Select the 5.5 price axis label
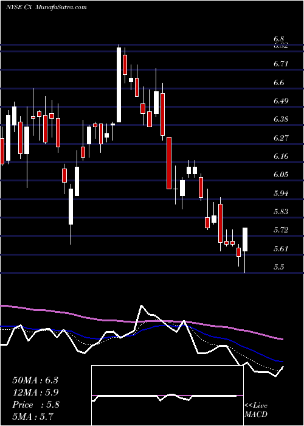 [278, 267]
